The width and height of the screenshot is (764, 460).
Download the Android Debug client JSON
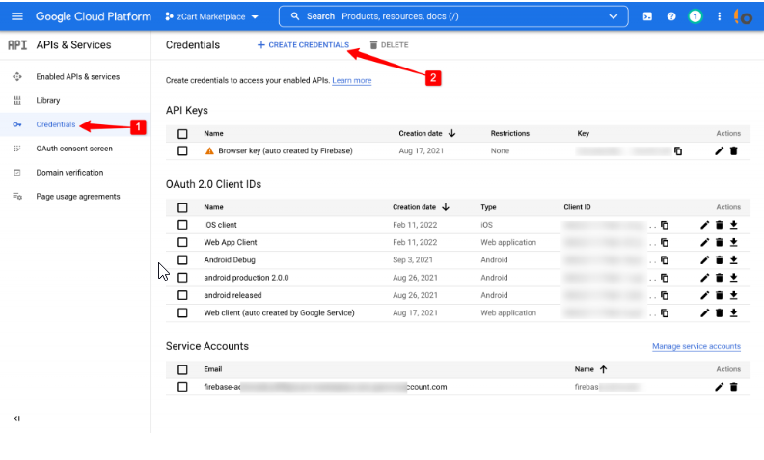pos(733,260)
